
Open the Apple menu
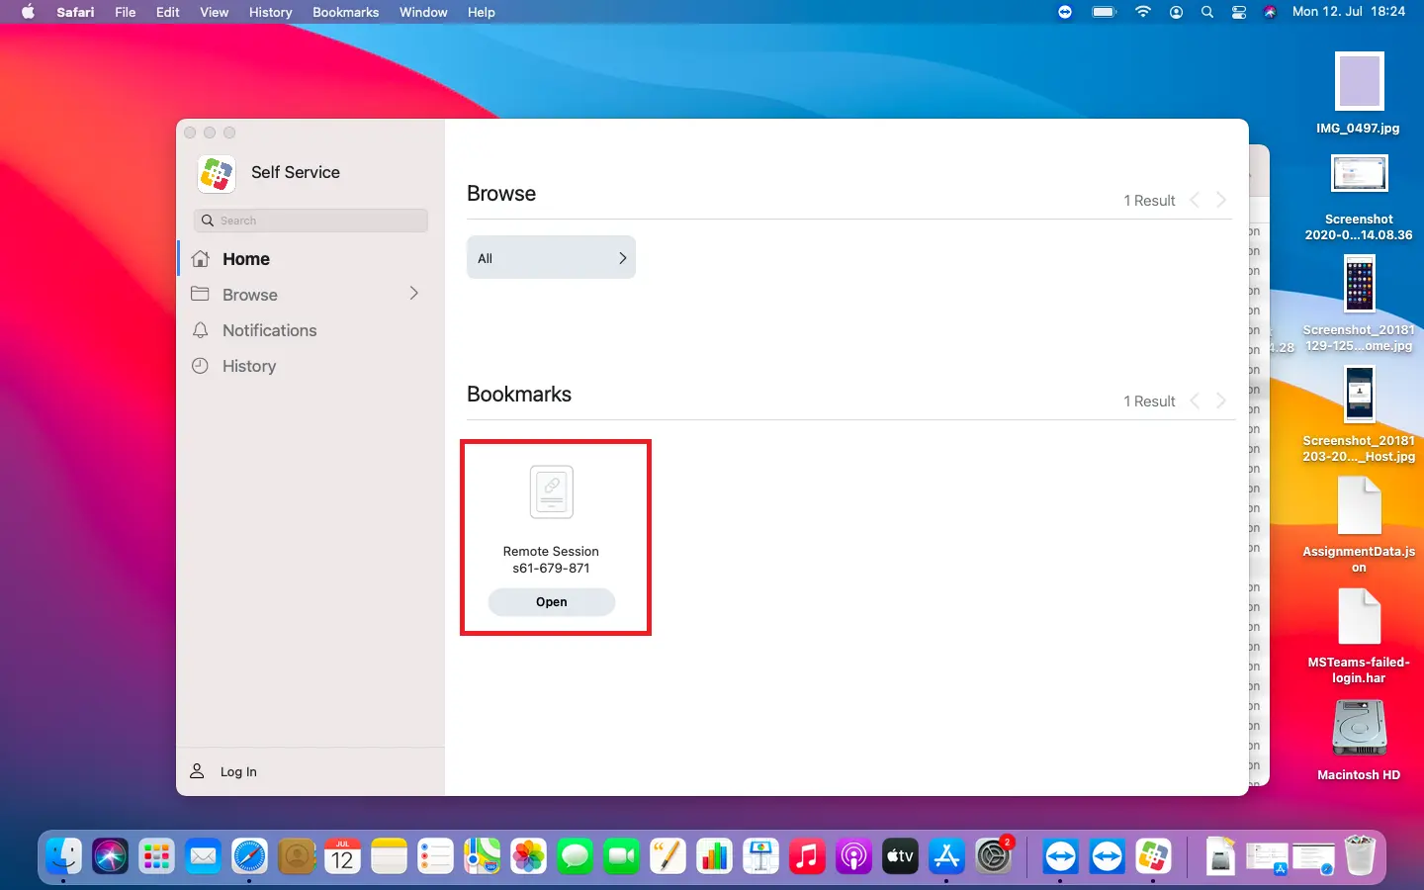point(28,12)
